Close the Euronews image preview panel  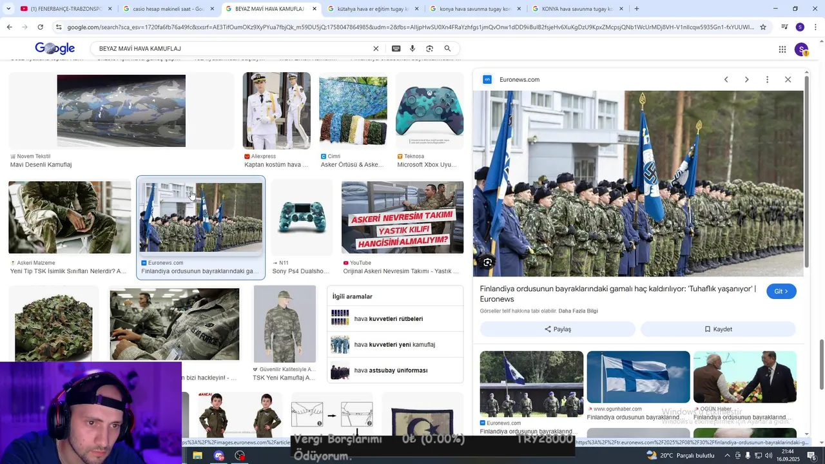coord(788,79)
